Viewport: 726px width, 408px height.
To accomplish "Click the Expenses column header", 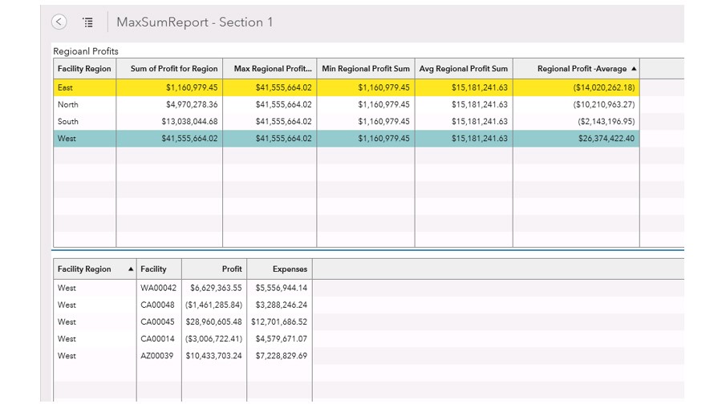I will (289, 269).
